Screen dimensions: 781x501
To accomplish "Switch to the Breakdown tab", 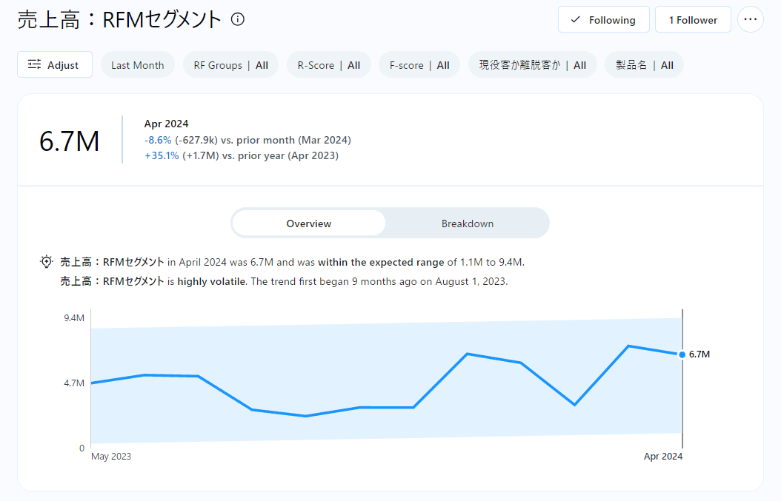I will coord(467,223).
